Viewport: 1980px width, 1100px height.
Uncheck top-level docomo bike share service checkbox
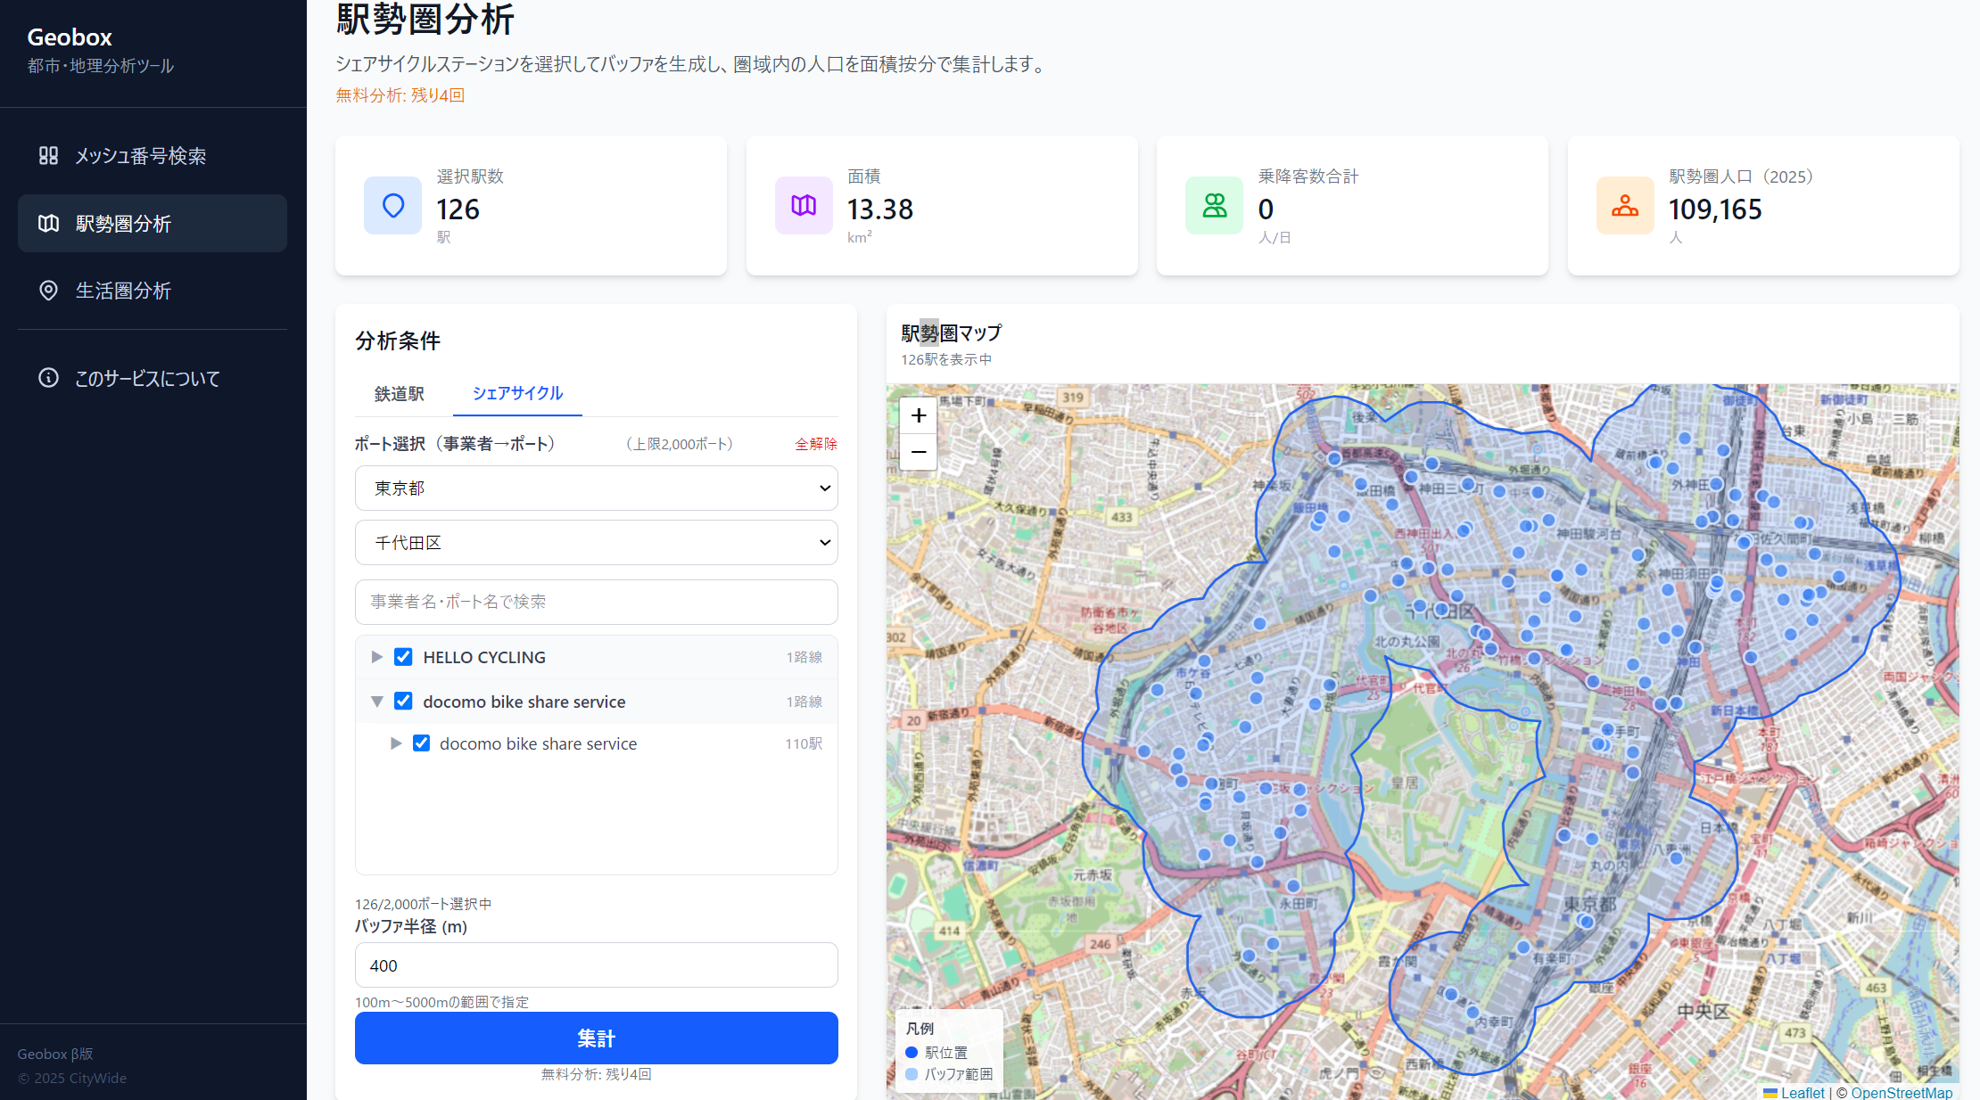[x=403, y=702]
